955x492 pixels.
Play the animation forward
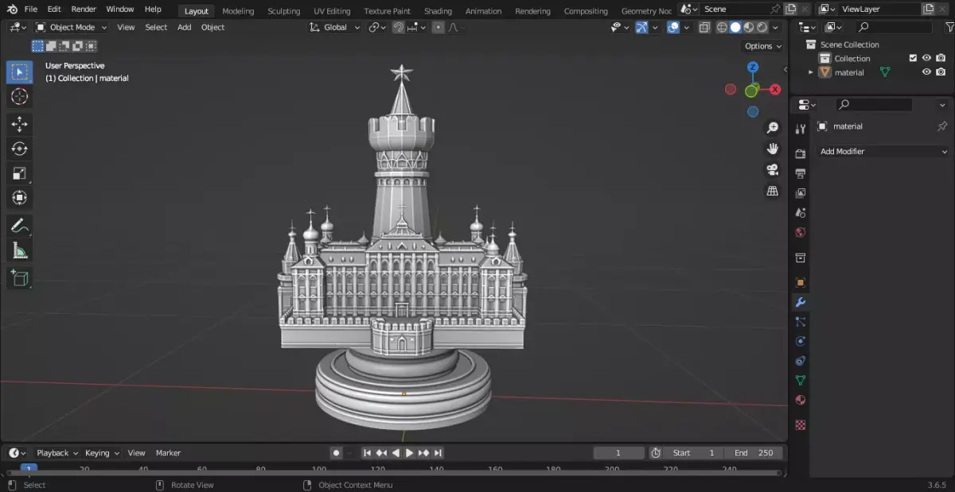coord(410,453)
